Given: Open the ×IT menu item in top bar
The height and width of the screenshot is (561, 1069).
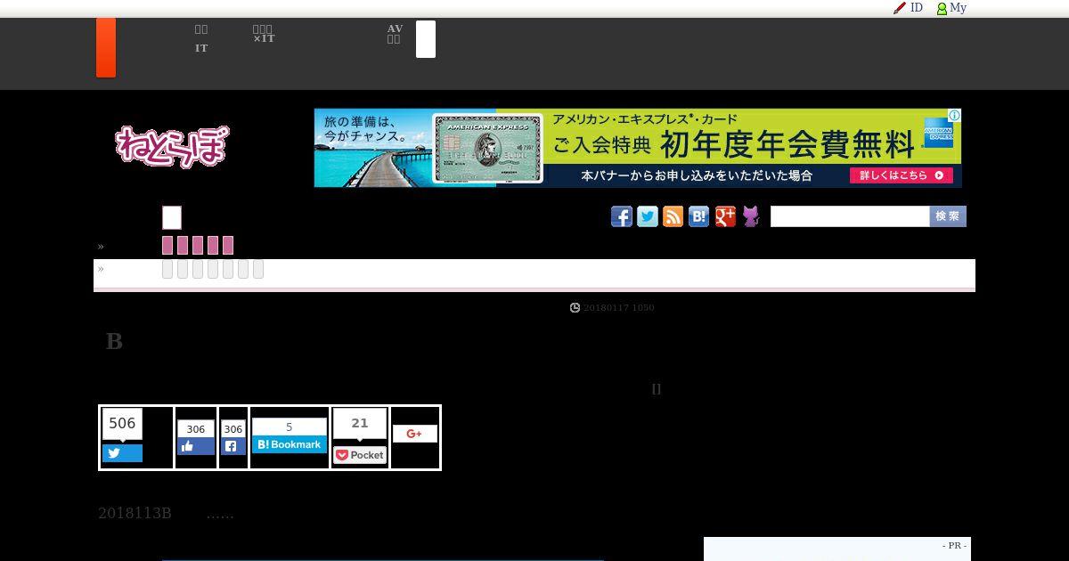Looking at the screenshot, I should (264, 34).
